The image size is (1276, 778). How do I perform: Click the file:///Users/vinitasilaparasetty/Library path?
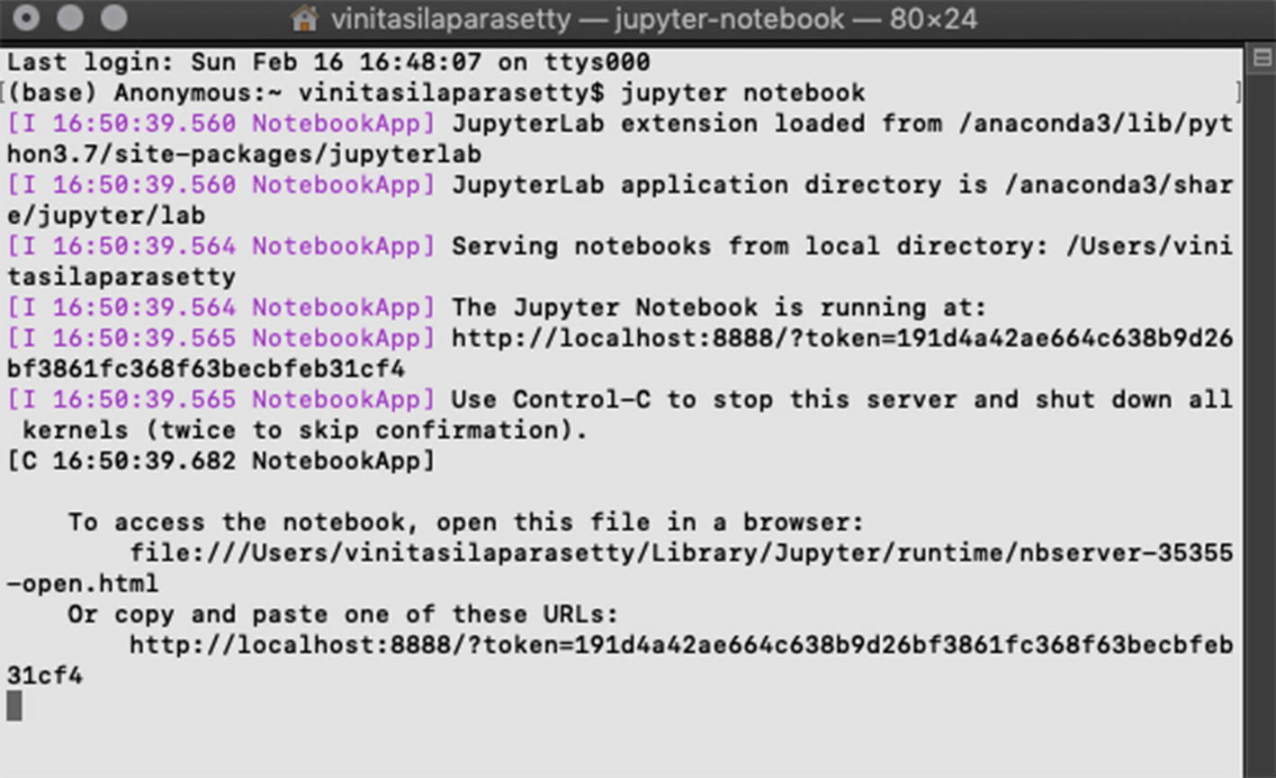tap(681, 552)
